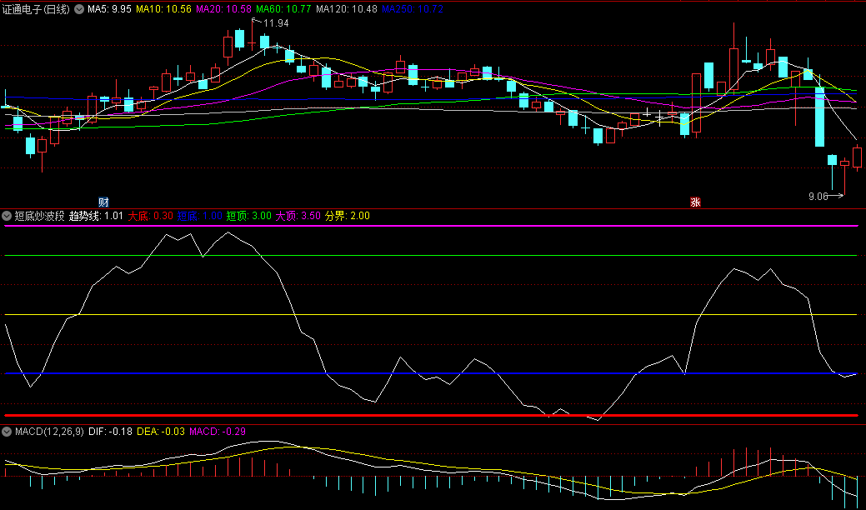Click the 大顶: 3.50 value

pos(298,216)
